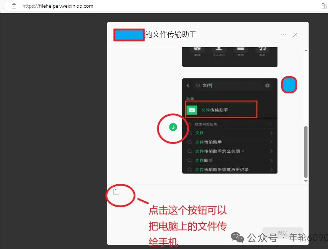Screen dimensions: 328x249
Task: Close the file transfer helper panel
Action: (x=295, y=34)
